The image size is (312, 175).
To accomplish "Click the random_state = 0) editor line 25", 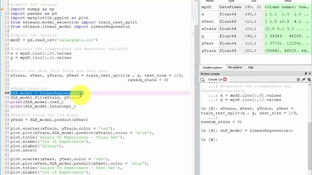I will click(148, 80).
